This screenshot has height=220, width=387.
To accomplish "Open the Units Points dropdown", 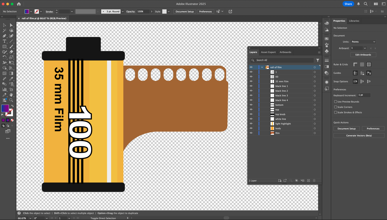I will [x=363, y=42].
